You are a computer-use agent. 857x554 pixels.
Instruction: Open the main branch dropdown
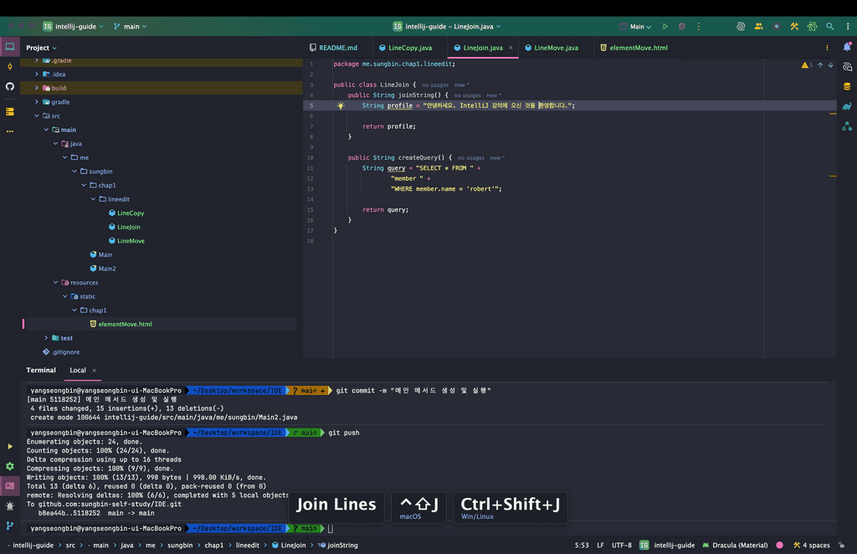tap(130, 27)
